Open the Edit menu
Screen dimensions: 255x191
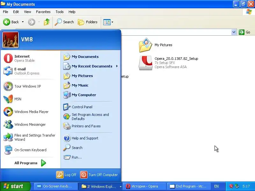pos(16,12)
